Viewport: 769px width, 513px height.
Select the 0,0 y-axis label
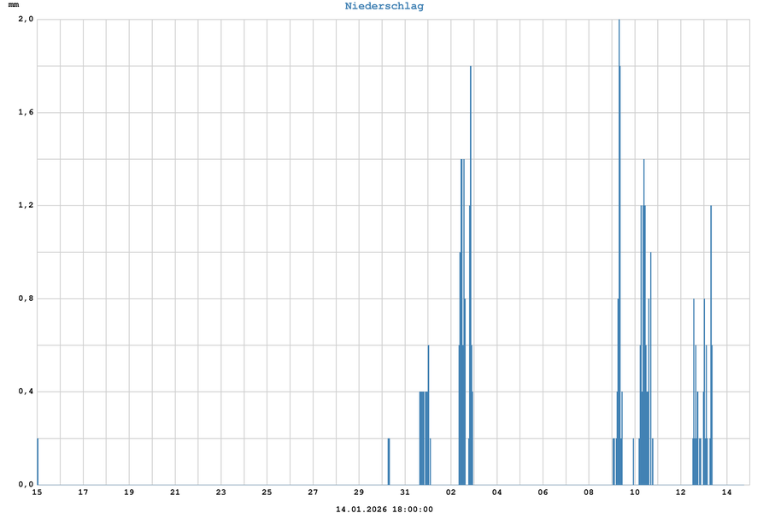point(26,484)
